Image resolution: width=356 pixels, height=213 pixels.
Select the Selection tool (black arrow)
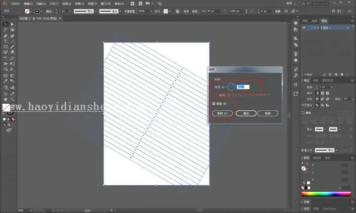(6, 24)
